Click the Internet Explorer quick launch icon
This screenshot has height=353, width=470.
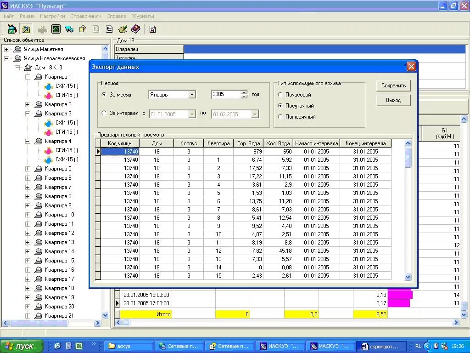tap(57, 346)
